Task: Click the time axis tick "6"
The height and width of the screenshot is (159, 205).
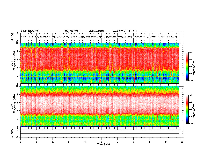Action: [x=118, y=142]
